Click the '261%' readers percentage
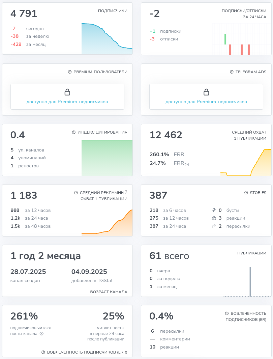The height and width of the screenshot is (359, 273). pos(24,316)
